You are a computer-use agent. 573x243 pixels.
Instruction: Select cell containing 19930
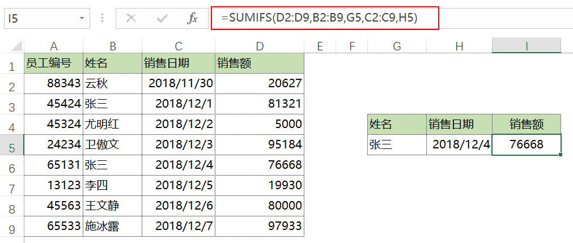pyautogui.click(x=260, y=186)
